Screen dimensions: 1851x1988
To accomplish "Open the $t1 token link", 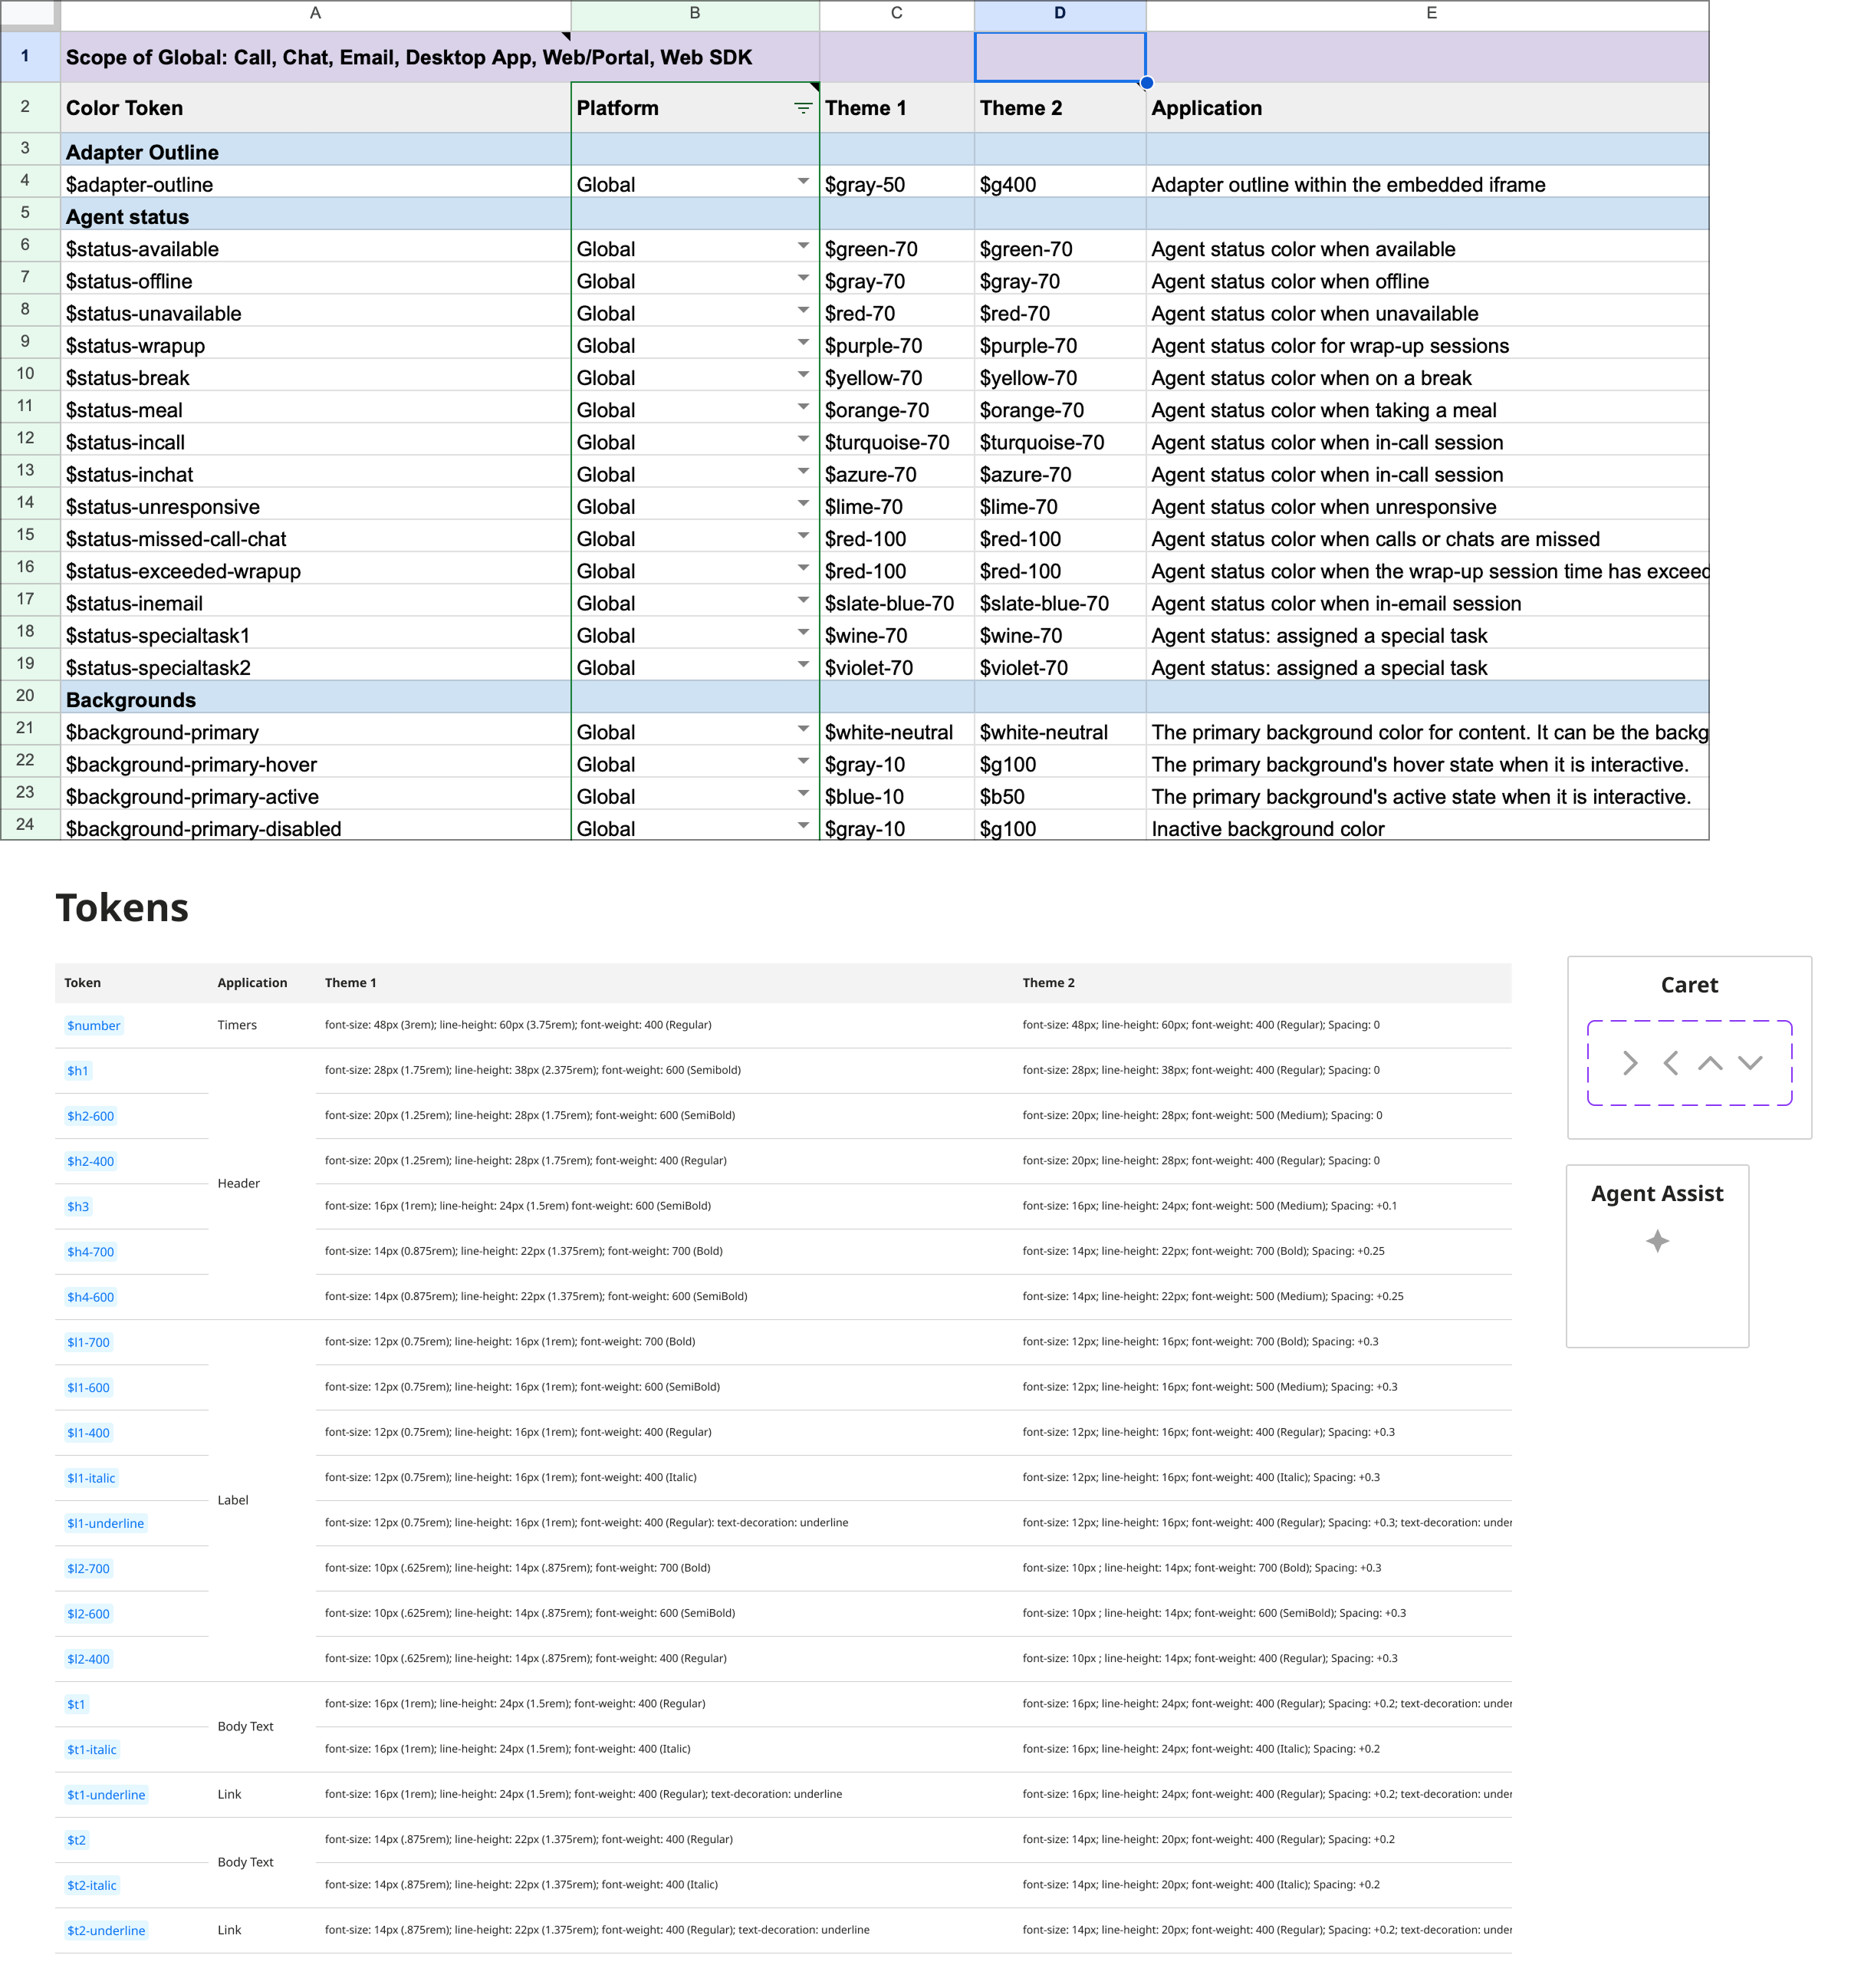I will 76,1704.
